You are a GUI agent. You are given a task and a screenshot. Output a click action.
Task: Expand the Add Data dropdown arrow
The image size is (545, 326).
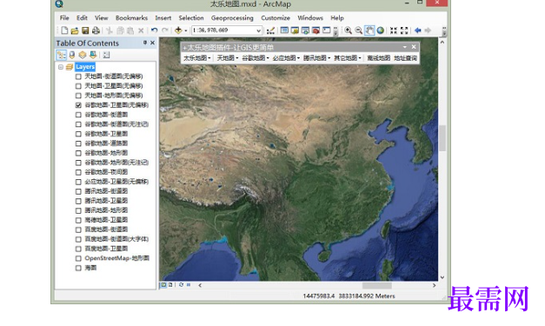(186, 30)
